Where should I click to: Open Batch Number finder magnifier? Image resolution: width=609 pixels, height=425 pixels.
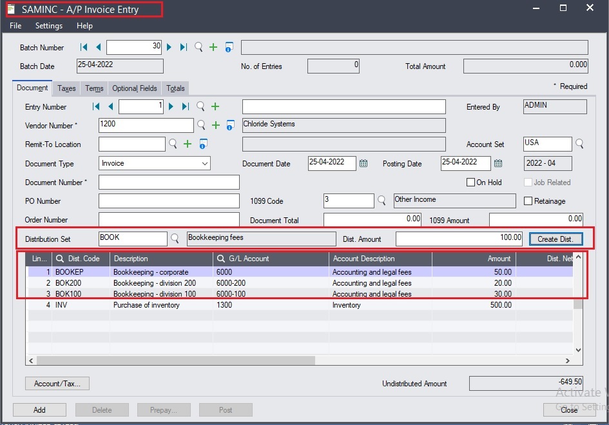(x=198, y=47)
